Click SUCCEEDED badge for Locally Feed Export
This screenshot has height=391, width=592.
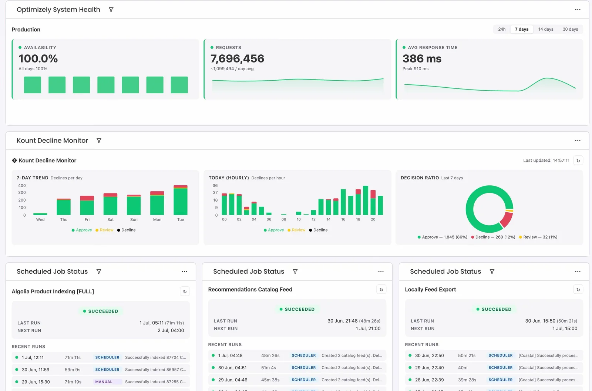[494, 309]
